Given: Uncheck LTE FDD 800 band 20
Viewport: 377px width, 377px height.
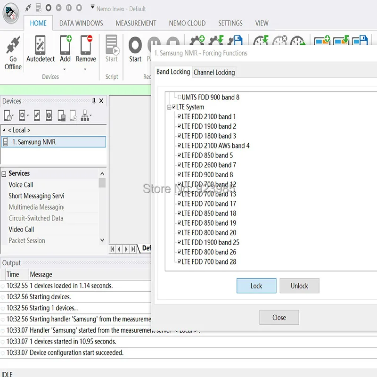Looking at the screenshot, I should click(x=180, y=232).
